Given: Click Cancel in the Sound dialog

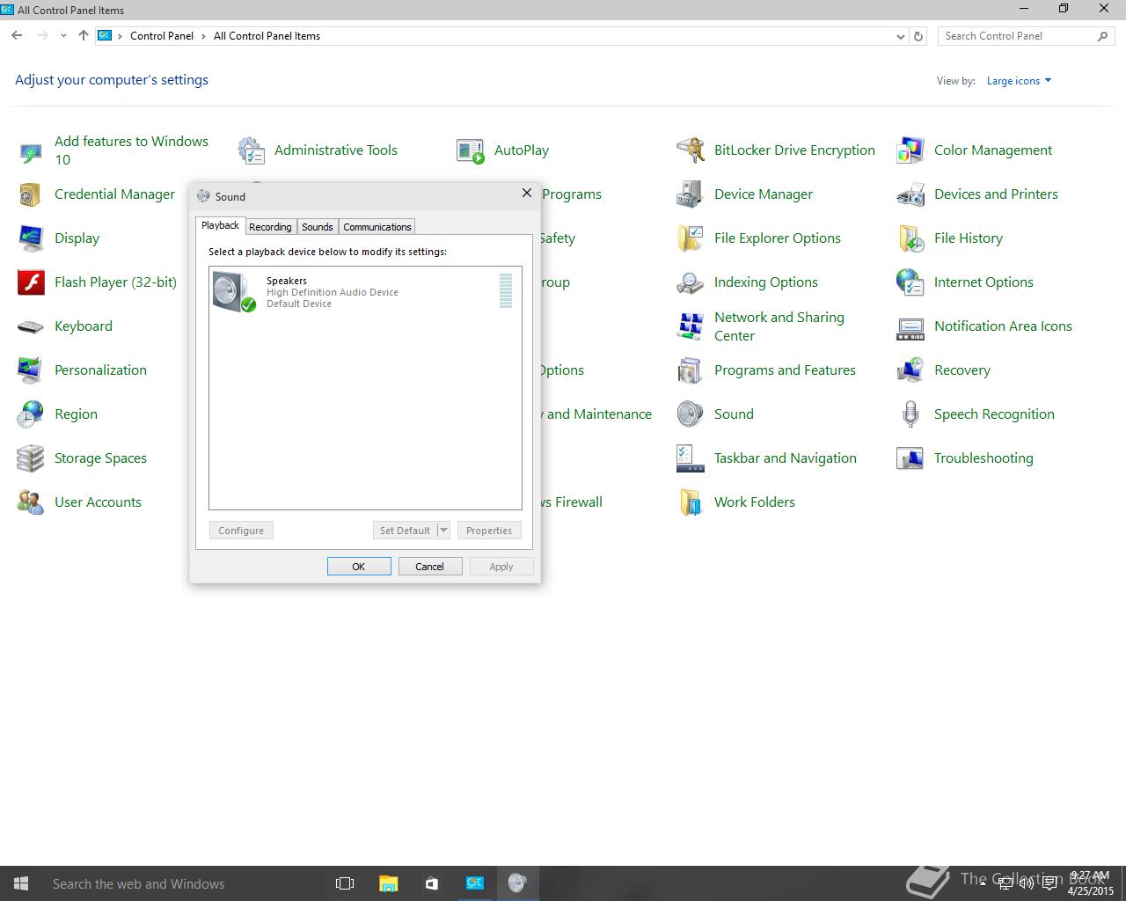Looking at the screenshot, I should (x=429, y=567).
